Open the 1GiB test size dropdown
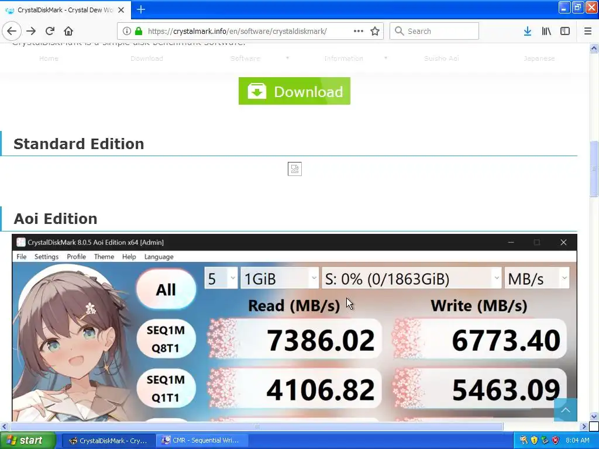This screenshot has height=449, width=599. coord(279,278)
